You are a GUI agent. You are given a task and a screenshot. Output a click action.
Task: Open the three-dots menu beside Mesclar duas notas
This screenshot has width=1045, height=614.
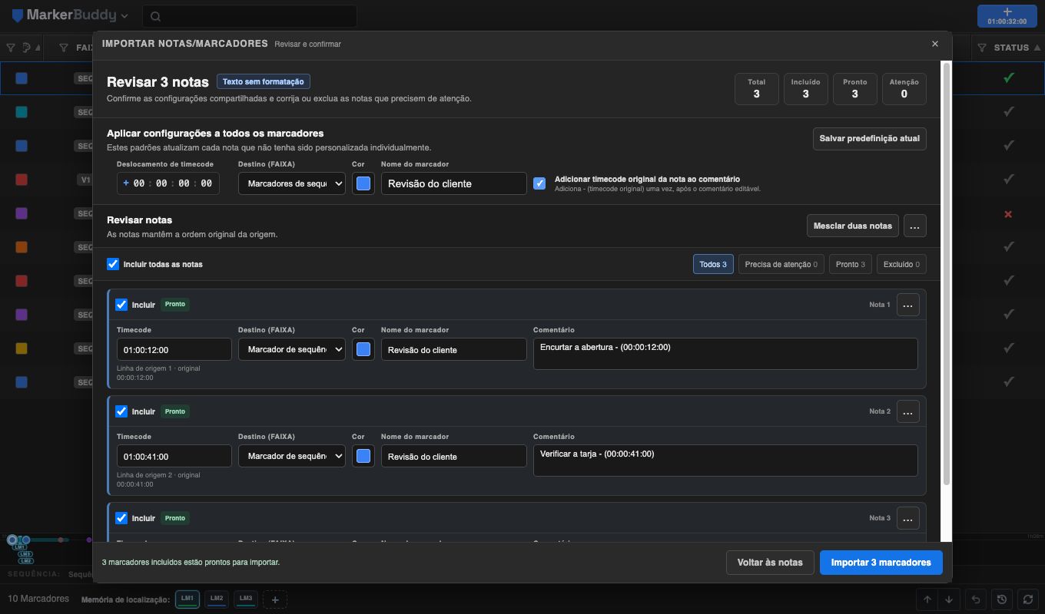pos(914,226)
